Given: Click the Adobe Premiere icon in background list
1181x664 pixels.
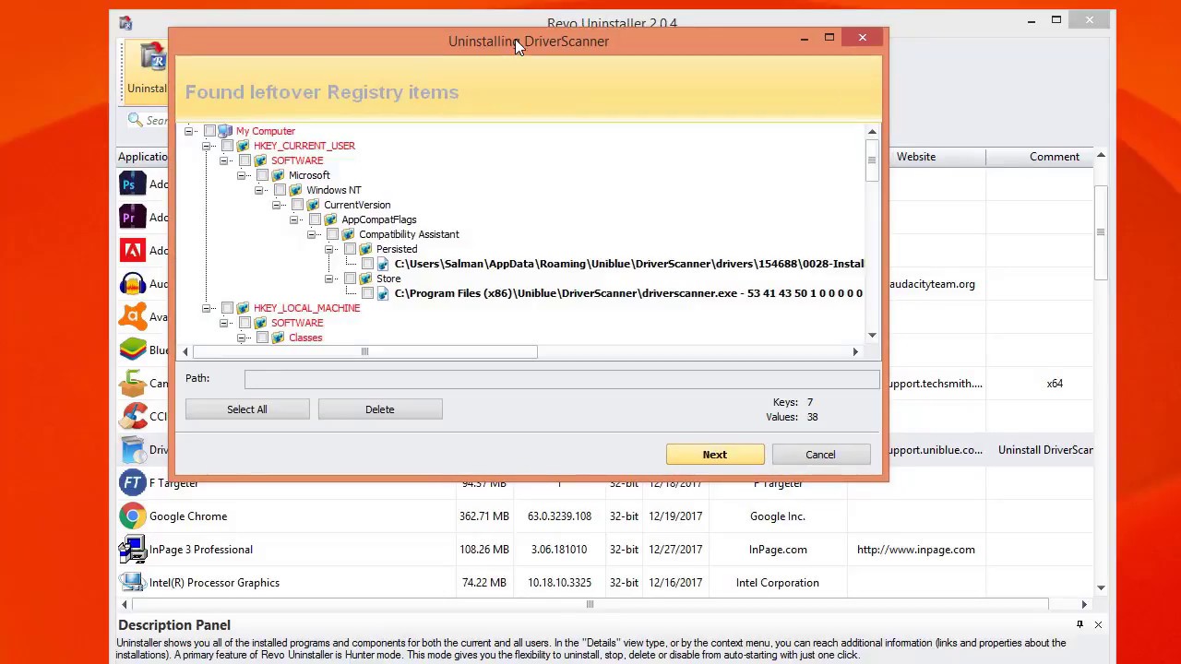Looking at the screenshot, I should tap(133, 217).
